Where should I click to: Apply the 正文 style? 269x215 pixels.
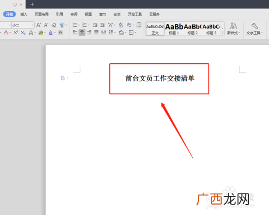155,29
